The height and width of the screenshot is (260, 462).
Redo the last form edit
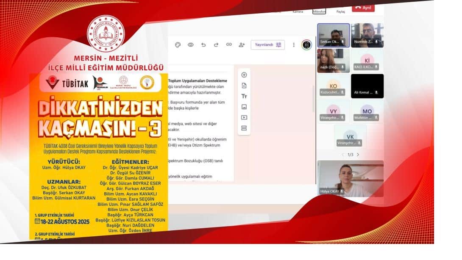(216, 45)
